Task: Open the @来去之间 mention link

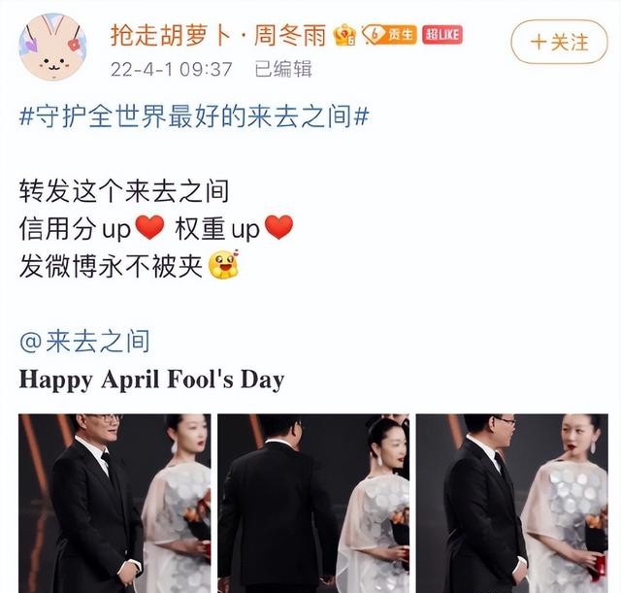Action: (84, 341)
